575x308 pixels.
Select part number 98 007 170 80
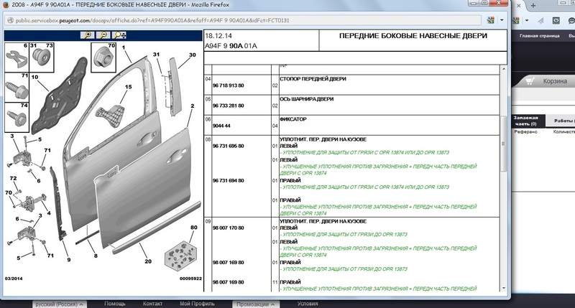point(228,228)
